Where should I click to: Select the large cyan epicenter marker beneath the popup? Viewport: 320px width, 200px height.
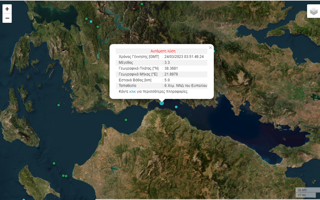(x=162, y=103)
